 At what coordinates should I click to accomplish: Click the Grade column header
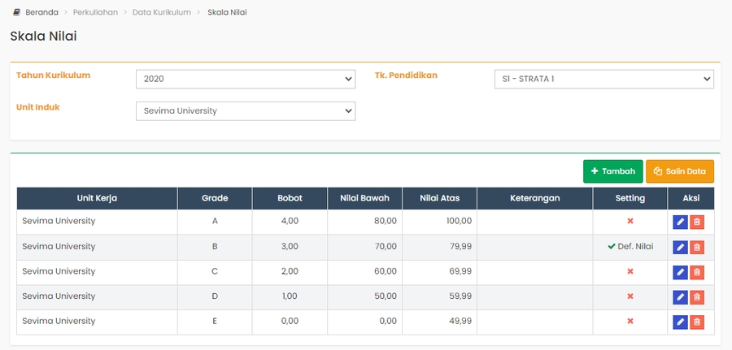(215, 198)
